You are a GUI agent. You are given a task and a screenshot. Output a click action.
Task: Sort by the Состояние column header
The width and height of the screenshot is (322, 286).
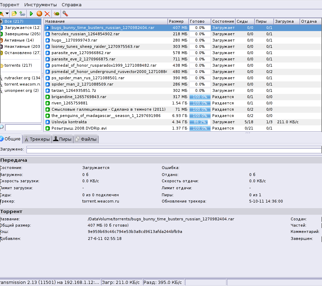coord(223,21)
